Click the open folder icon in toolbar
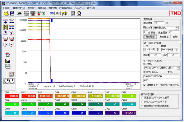 (6, 13)
